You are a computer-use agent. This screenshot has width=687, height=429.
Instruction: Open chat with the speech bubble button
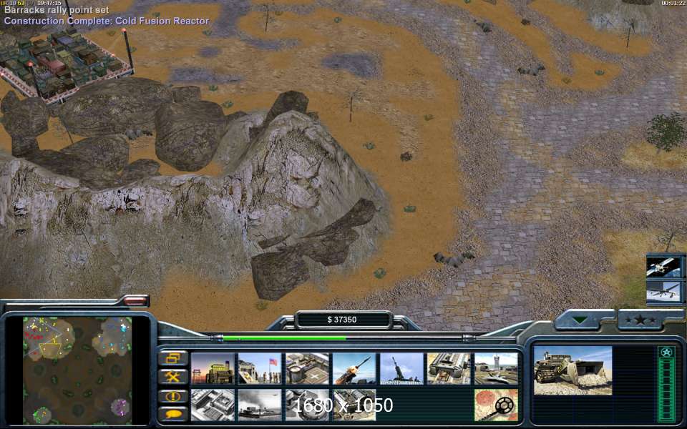click(172, 414)
